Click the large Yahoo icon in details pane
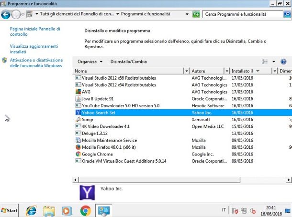The width and height of the screenshot is (292, 217). (87, 193)
